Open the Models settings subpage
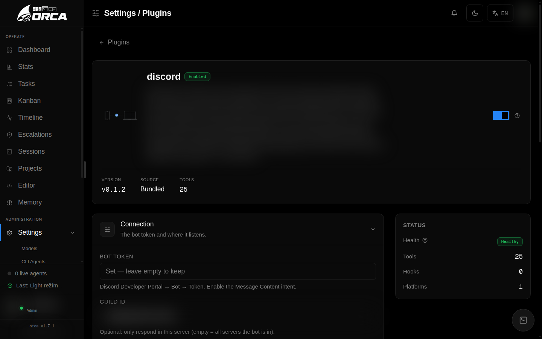The image size is (542, 339). tap(29, 249)
